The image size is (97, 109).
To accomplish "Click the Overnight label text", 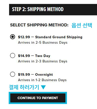I will point(44,75).
